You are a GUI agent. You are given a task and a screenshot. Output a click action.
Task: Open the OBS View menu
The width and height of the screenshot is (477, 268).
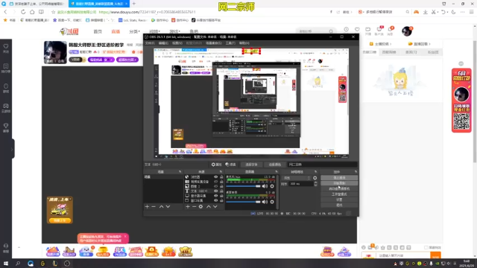(177, 43)
